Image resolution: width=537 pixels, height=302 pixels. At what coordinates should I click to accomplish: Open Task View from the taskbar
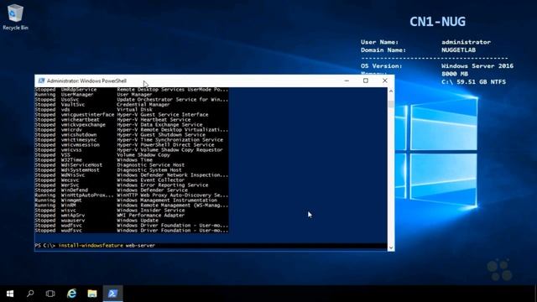coord(50,294)
